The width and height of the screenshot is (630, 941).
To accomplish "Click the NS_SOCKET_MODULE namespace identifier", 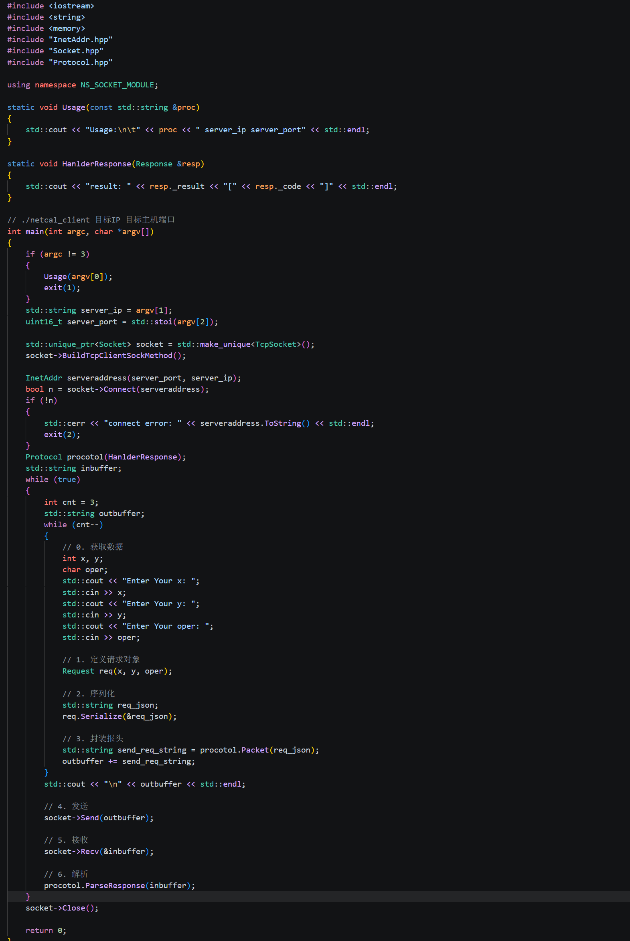I will (117, 85).
